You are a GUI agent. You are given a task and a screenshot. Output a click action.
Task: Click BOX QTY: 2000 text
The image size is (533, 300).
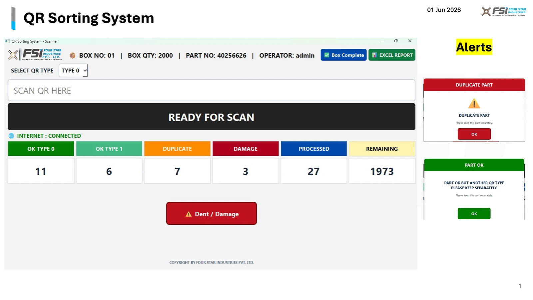pos(150,56)
